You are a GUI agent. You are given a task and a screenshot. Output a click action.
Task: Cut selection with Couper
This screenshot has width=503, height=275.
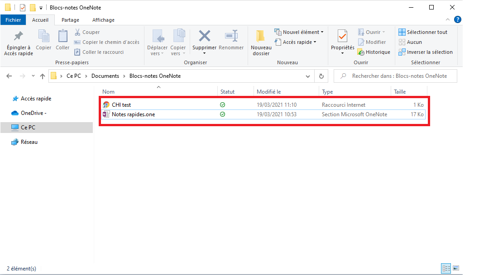coord(87,32)
